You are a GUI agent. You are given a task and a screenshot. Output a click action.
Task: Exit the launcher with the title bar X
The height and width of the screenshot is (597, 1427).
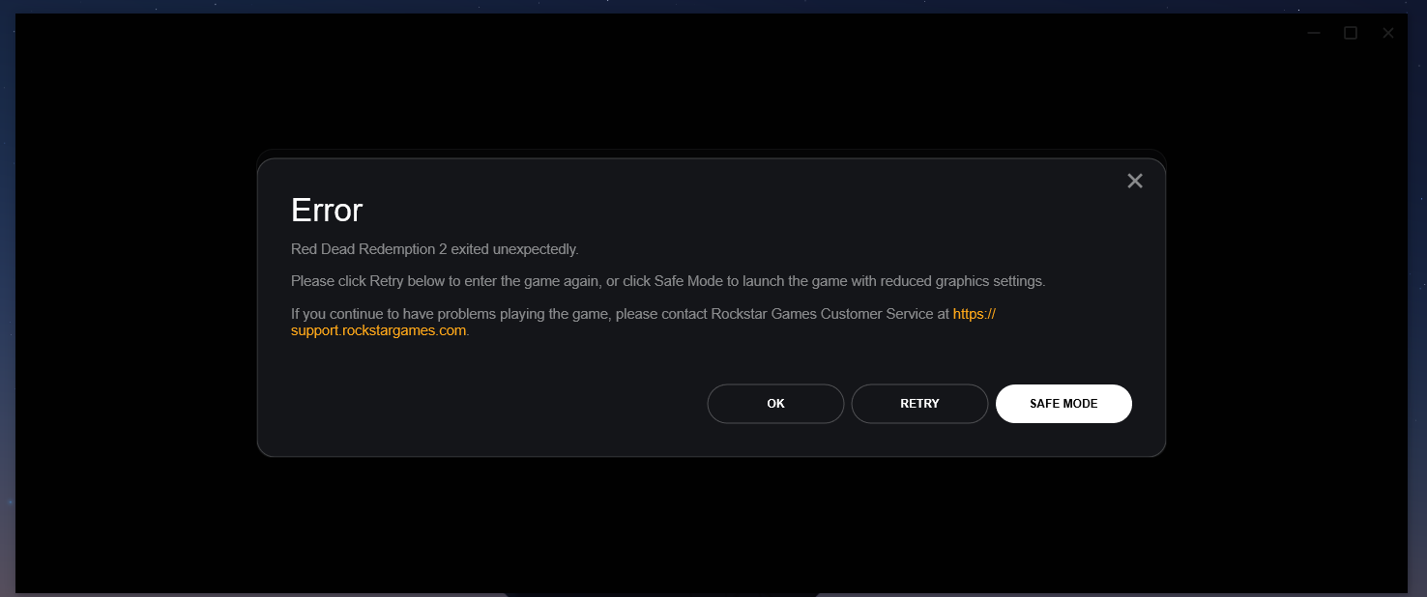pyautogui.click(x=1388, y=33)
